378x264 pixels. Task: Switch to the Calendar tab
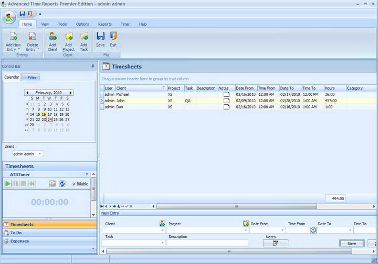(x=12, y=77)
